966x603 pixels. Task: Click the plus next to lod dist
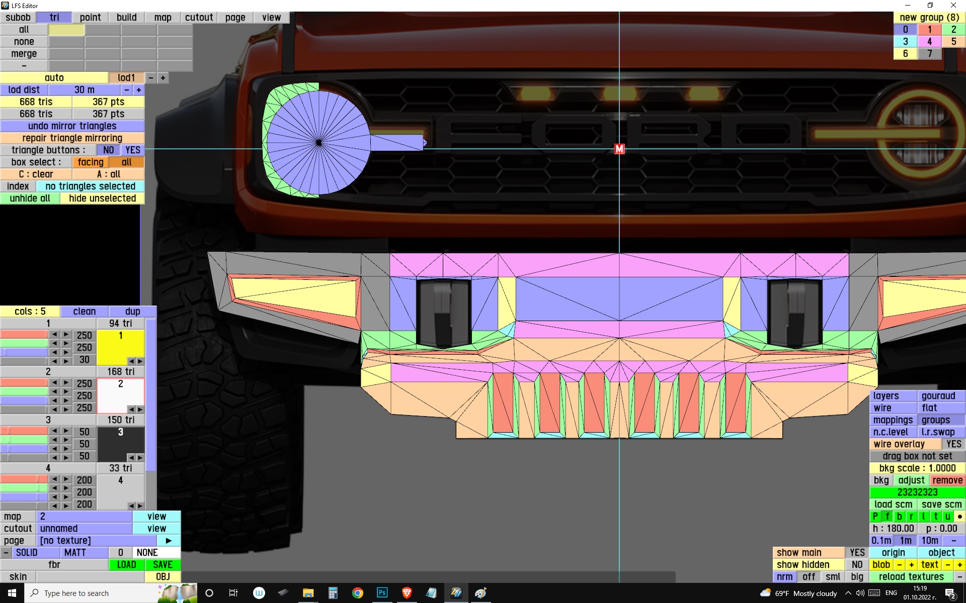[x=139, y=90]
